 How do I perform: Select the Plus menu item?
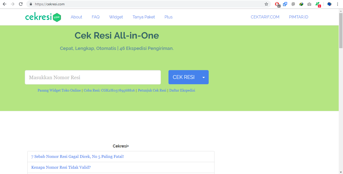pos(168,17)
